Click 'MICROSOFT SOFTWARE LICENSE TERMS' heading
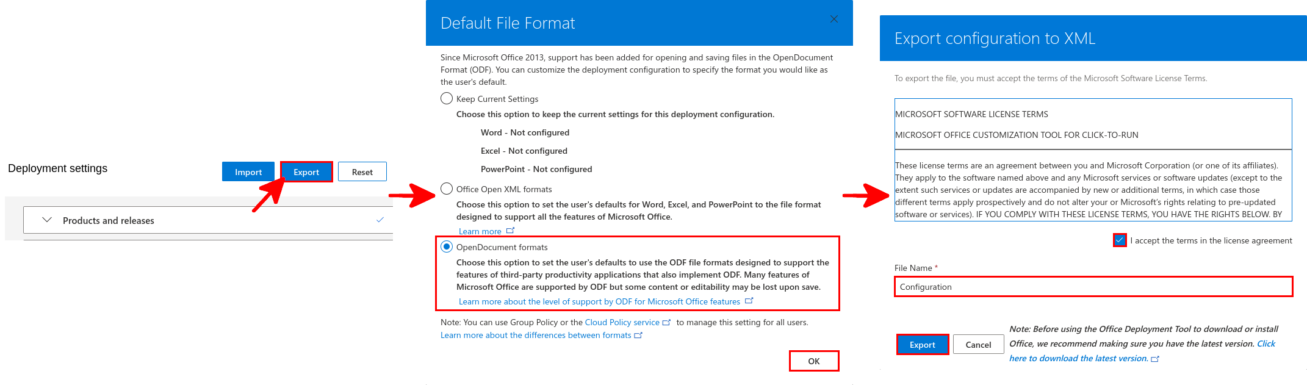This screenshot has width=1307, height=385. click(972, 114)
